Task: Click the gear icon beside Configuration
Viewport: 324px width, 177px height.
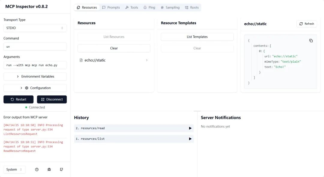Action: 27,88
